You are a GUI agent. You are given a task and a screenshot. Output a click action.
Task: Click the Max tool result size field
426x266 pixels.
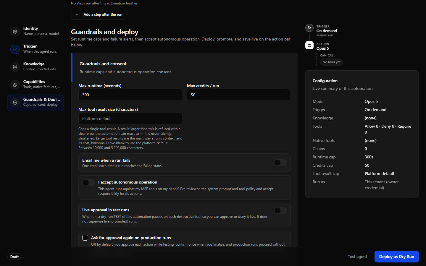click(x=130, y=119)
